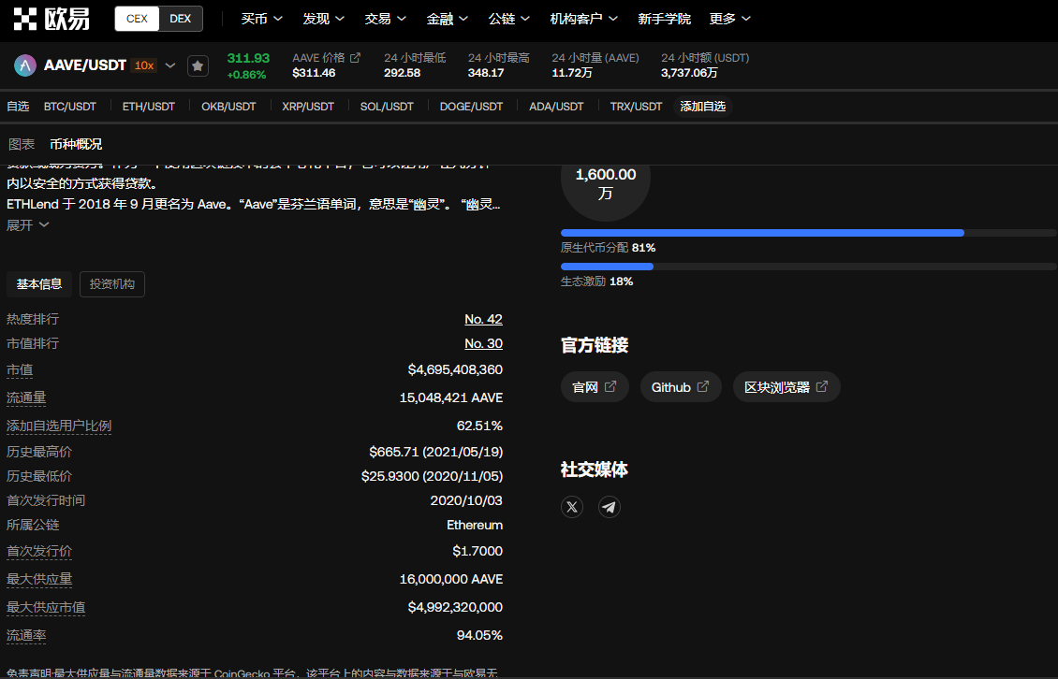Add AAVE/USDT to favorites with star icon
This screenshot has width=1058, height=679.
click(198, 65)
